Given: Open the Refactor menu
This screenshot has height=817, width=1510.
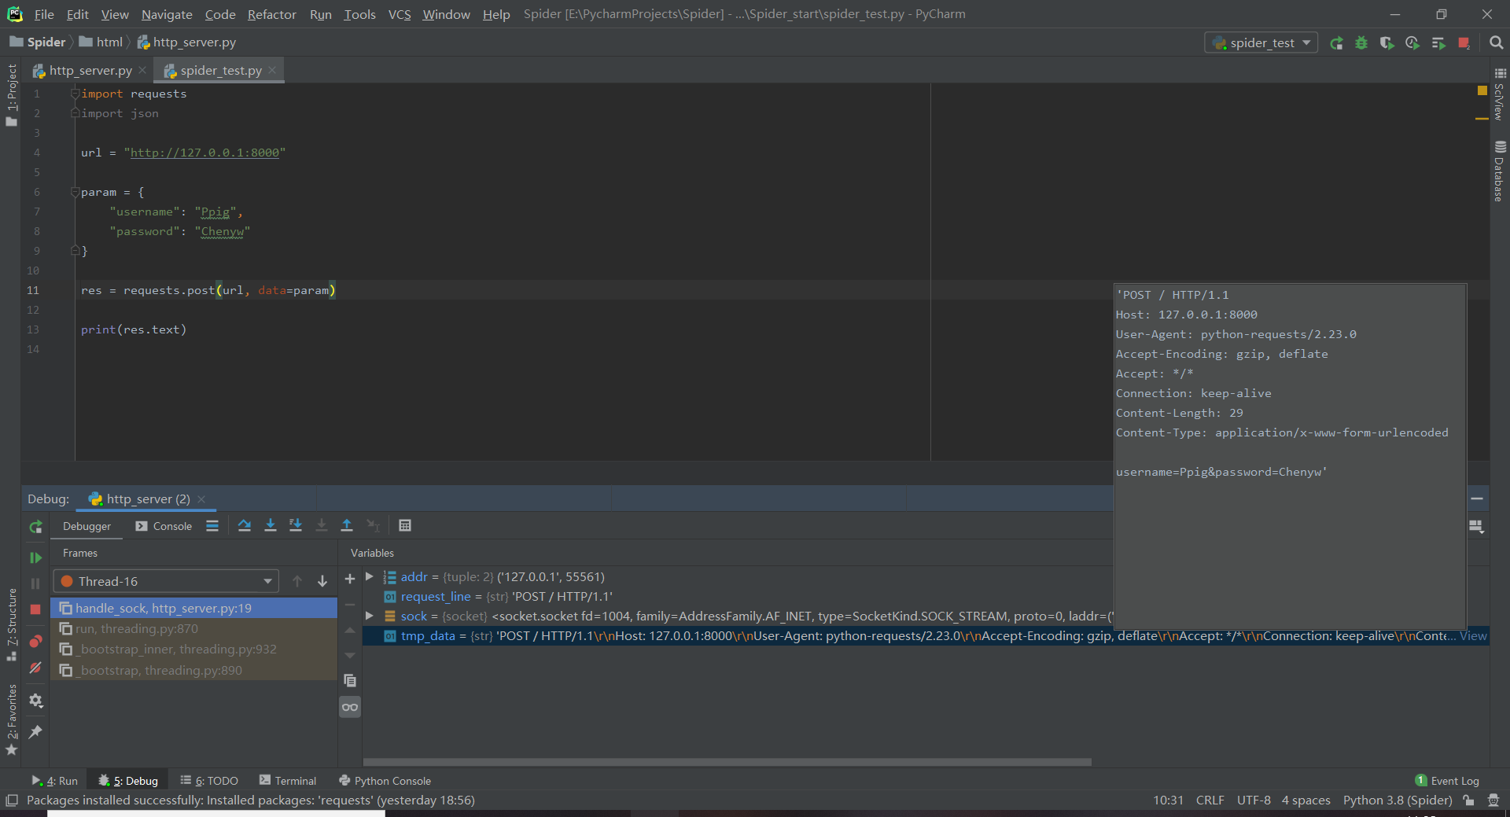Looking at the screenshot, I should [271, 14].
